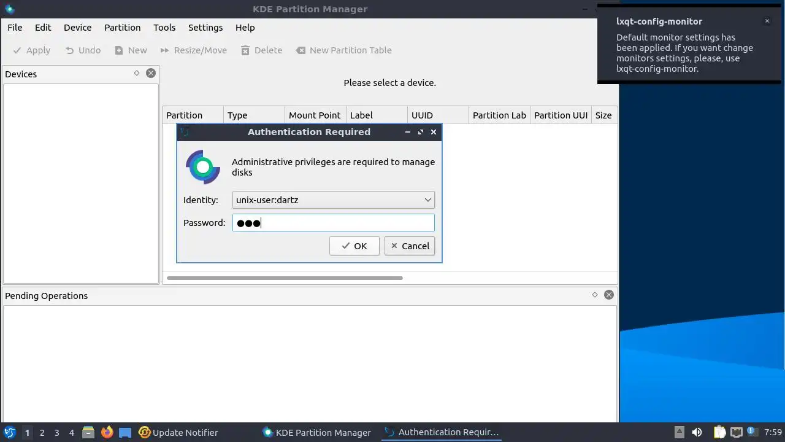Click the Apply toolbar button
Screen dimensions: 785x442
pyautogui.click(x=32, y=50)
